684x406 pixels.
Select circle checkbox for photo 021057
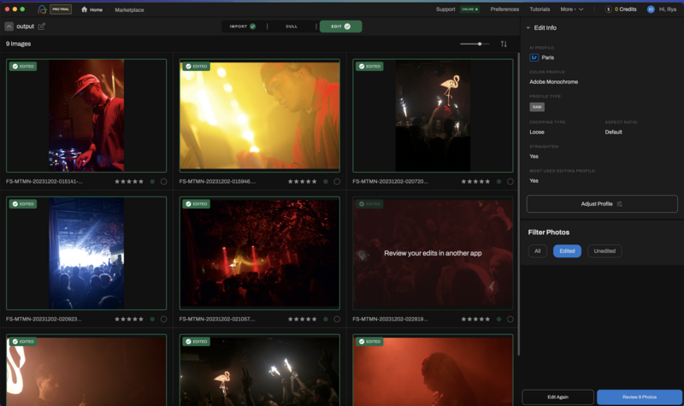(337, 319)
